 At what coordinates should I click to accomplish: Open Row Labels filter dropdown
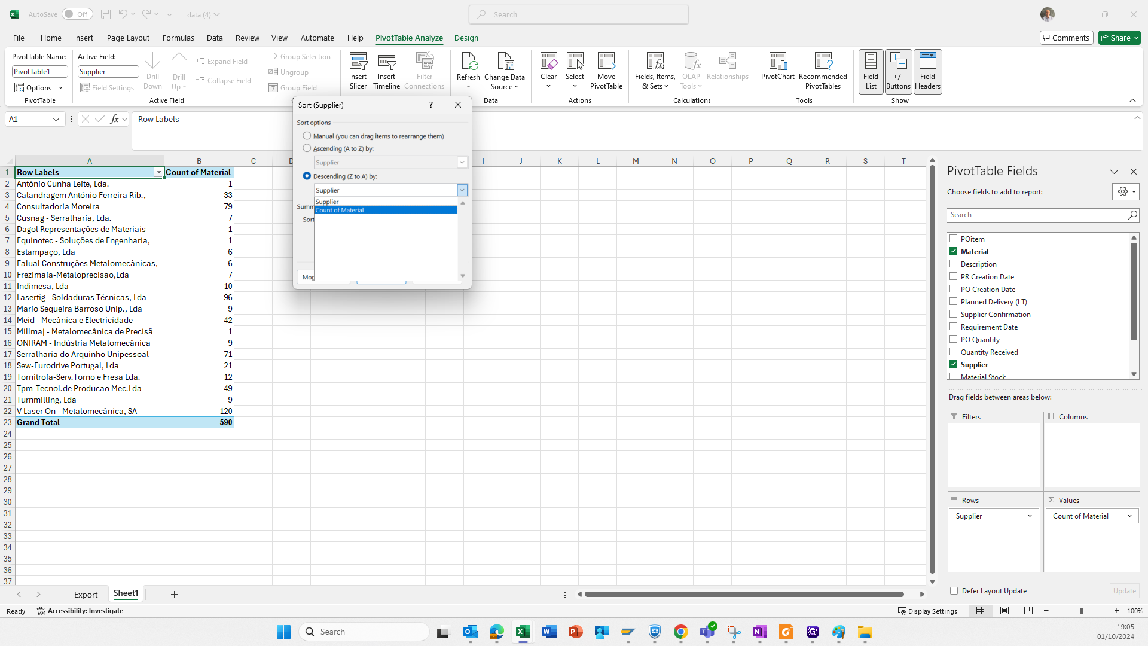[x=158, y=172]
